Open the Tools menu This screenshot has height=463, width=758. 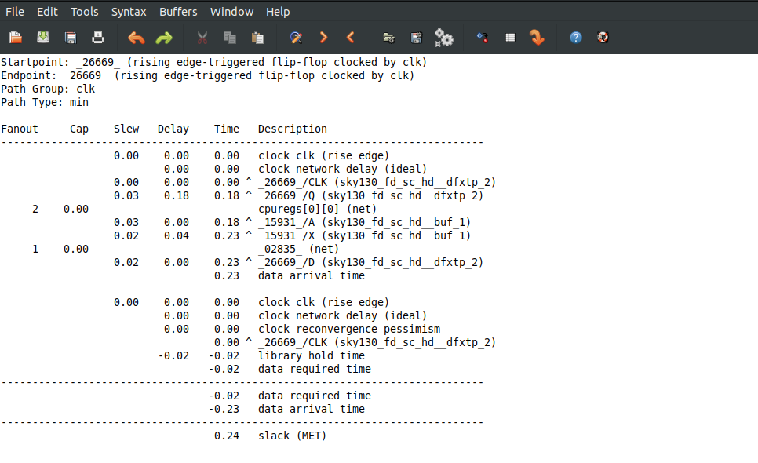coord(84,11)
